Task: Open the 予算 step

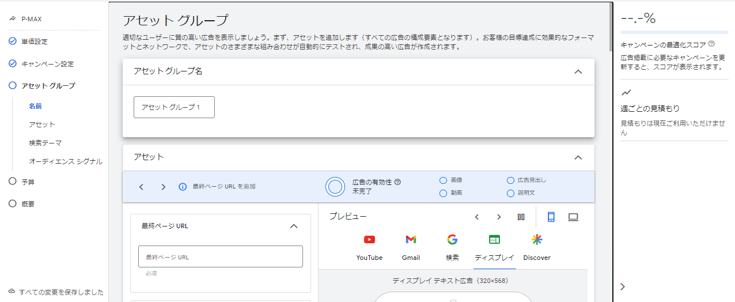Action: click(28, 182)
